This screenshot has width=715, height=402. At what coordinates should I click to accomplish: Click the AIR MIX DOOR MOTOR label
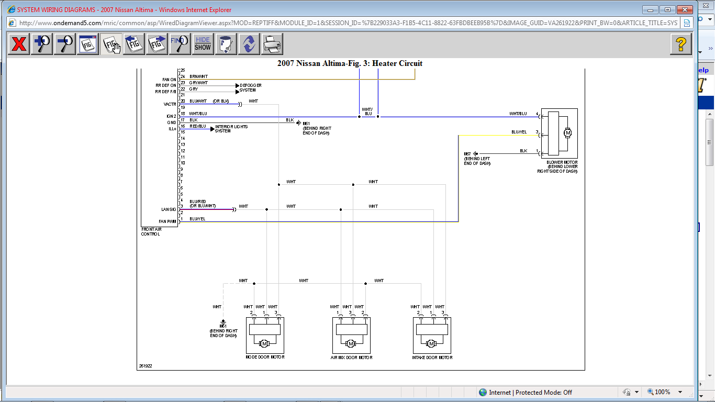(x=351, y=358)
